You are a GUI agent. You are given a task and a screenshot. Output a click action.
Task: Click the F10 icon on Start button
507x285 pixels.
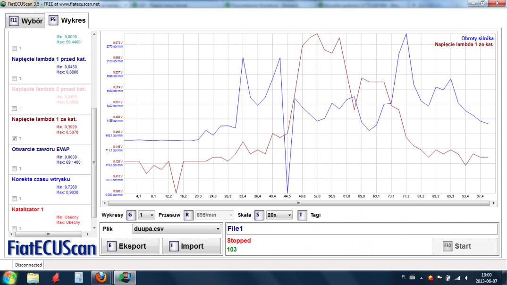click(x=447, y=246)
